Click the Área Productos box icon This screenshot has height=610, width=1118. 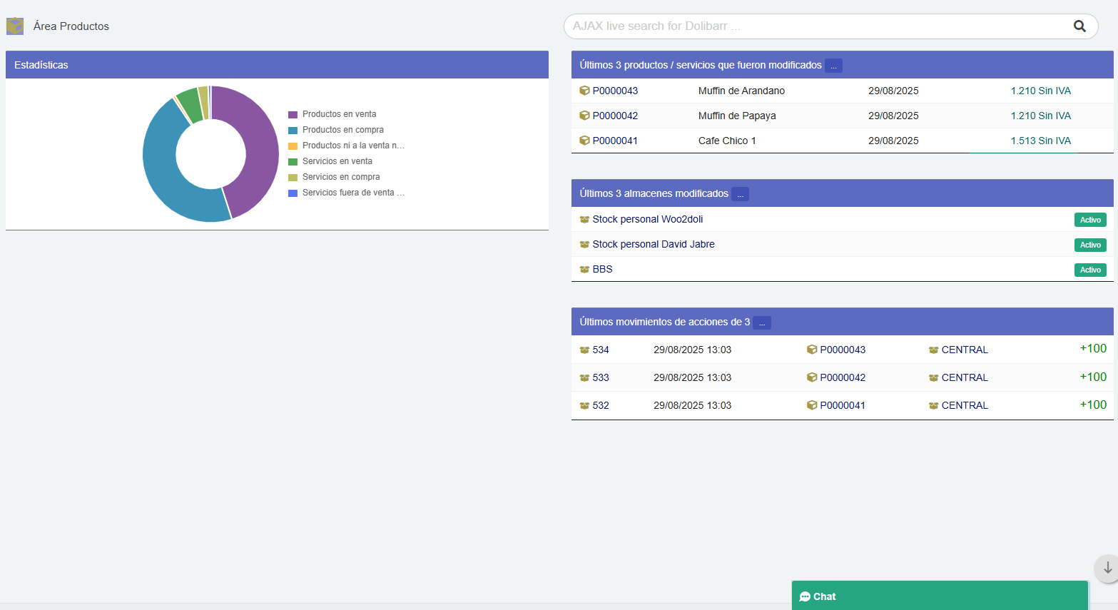(15, 26)
